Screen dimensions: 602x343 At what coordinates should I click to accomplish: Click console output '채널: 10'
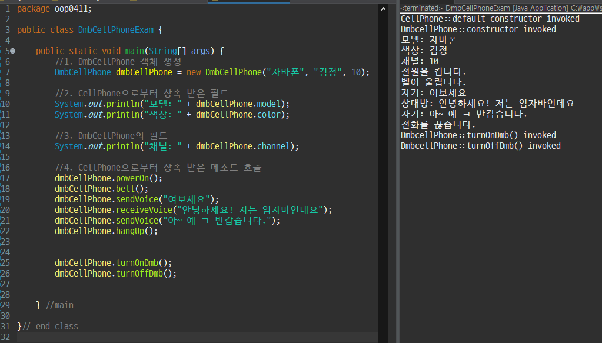click(419, 61)
